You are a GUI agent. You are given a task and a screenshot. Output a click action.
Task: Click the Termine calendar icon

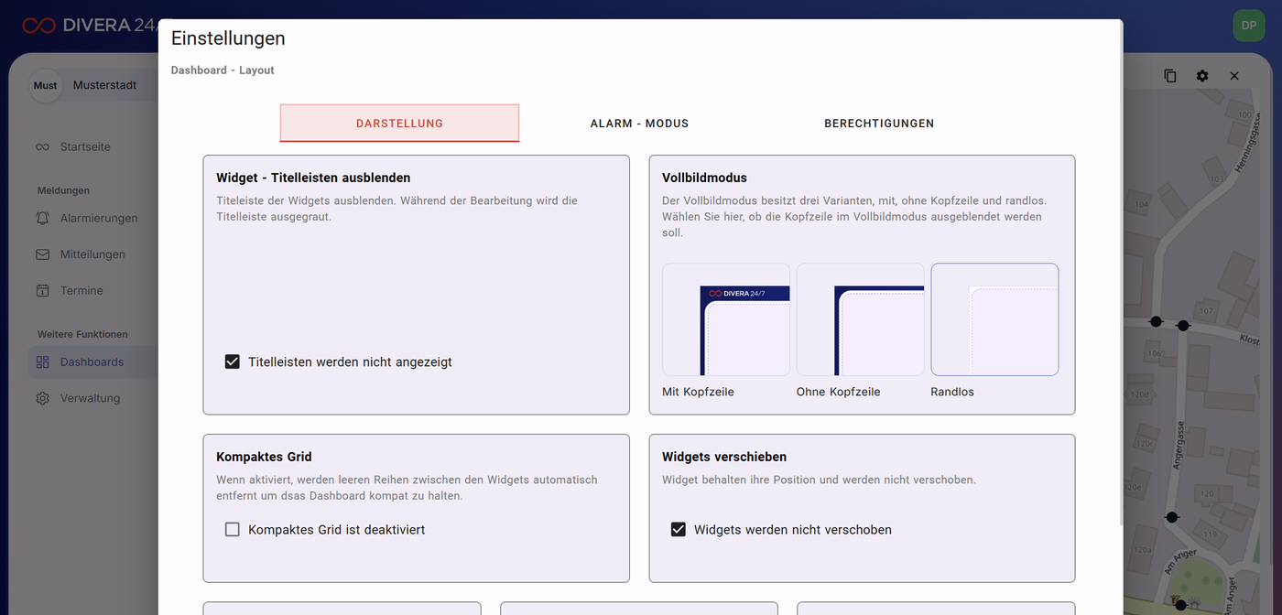coord(43,291)
